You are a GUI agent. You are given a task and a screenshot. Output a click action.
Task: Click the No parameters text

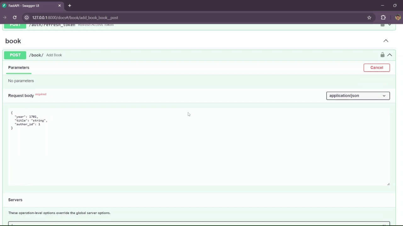[21, 81]
